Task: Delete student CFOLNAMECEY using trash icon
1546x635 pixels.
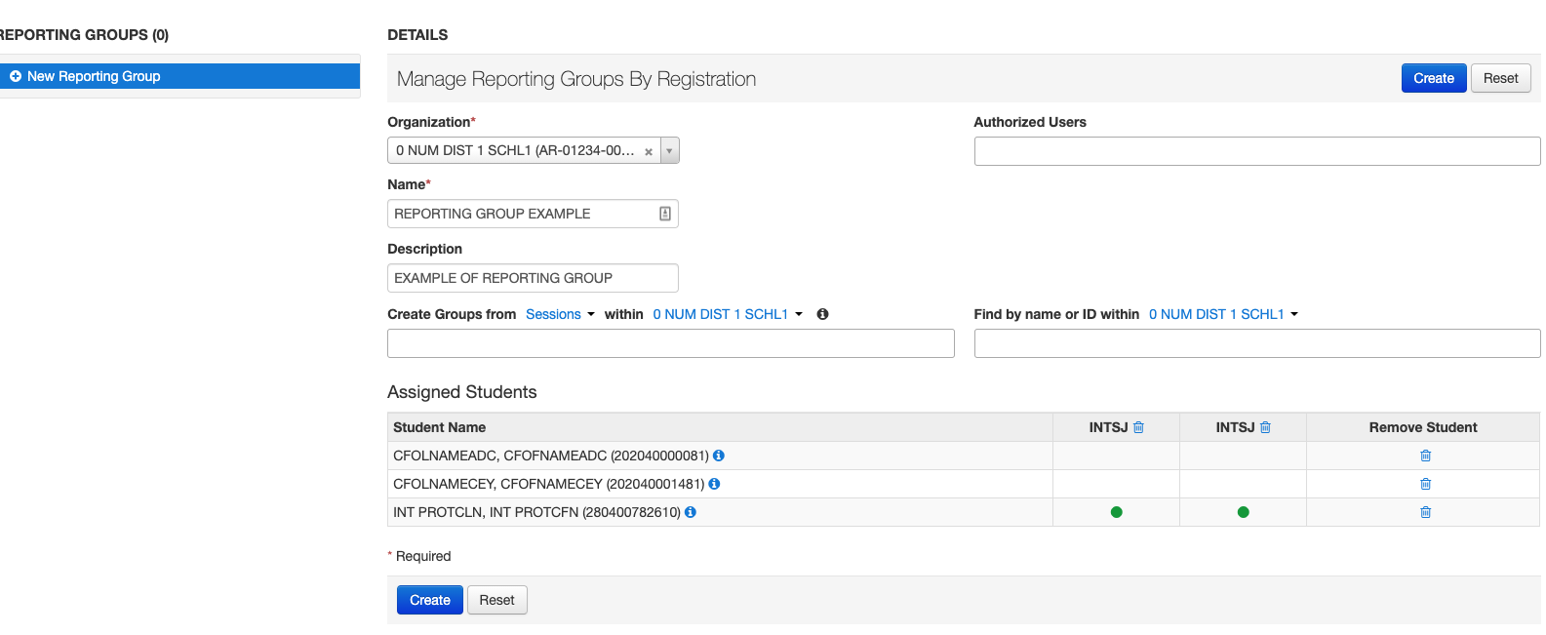Action: [x=1425, y=484]
